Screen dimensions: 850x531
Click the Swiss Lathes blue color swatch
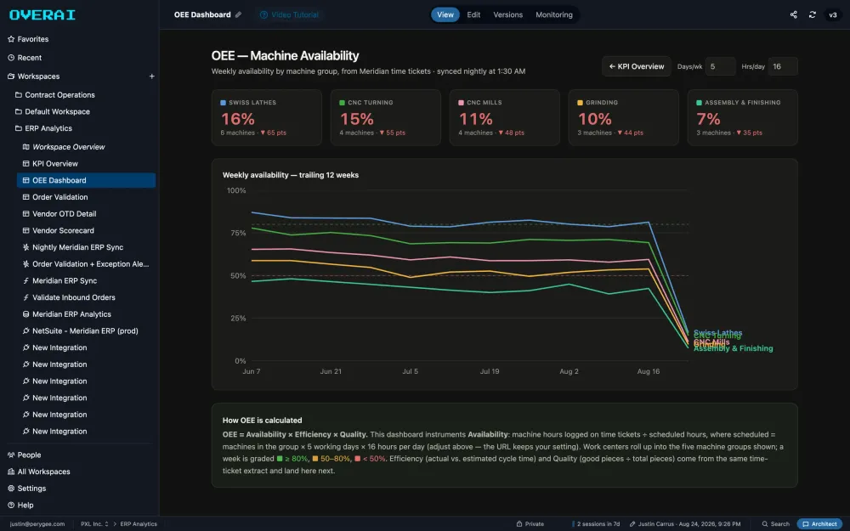223,103
